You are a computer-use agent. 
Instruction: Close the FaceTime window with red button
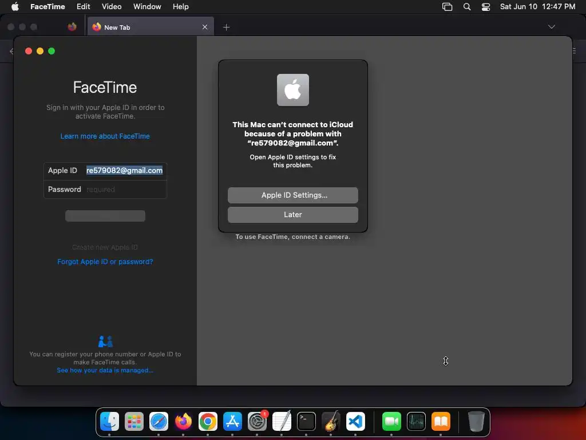[29, 51]
